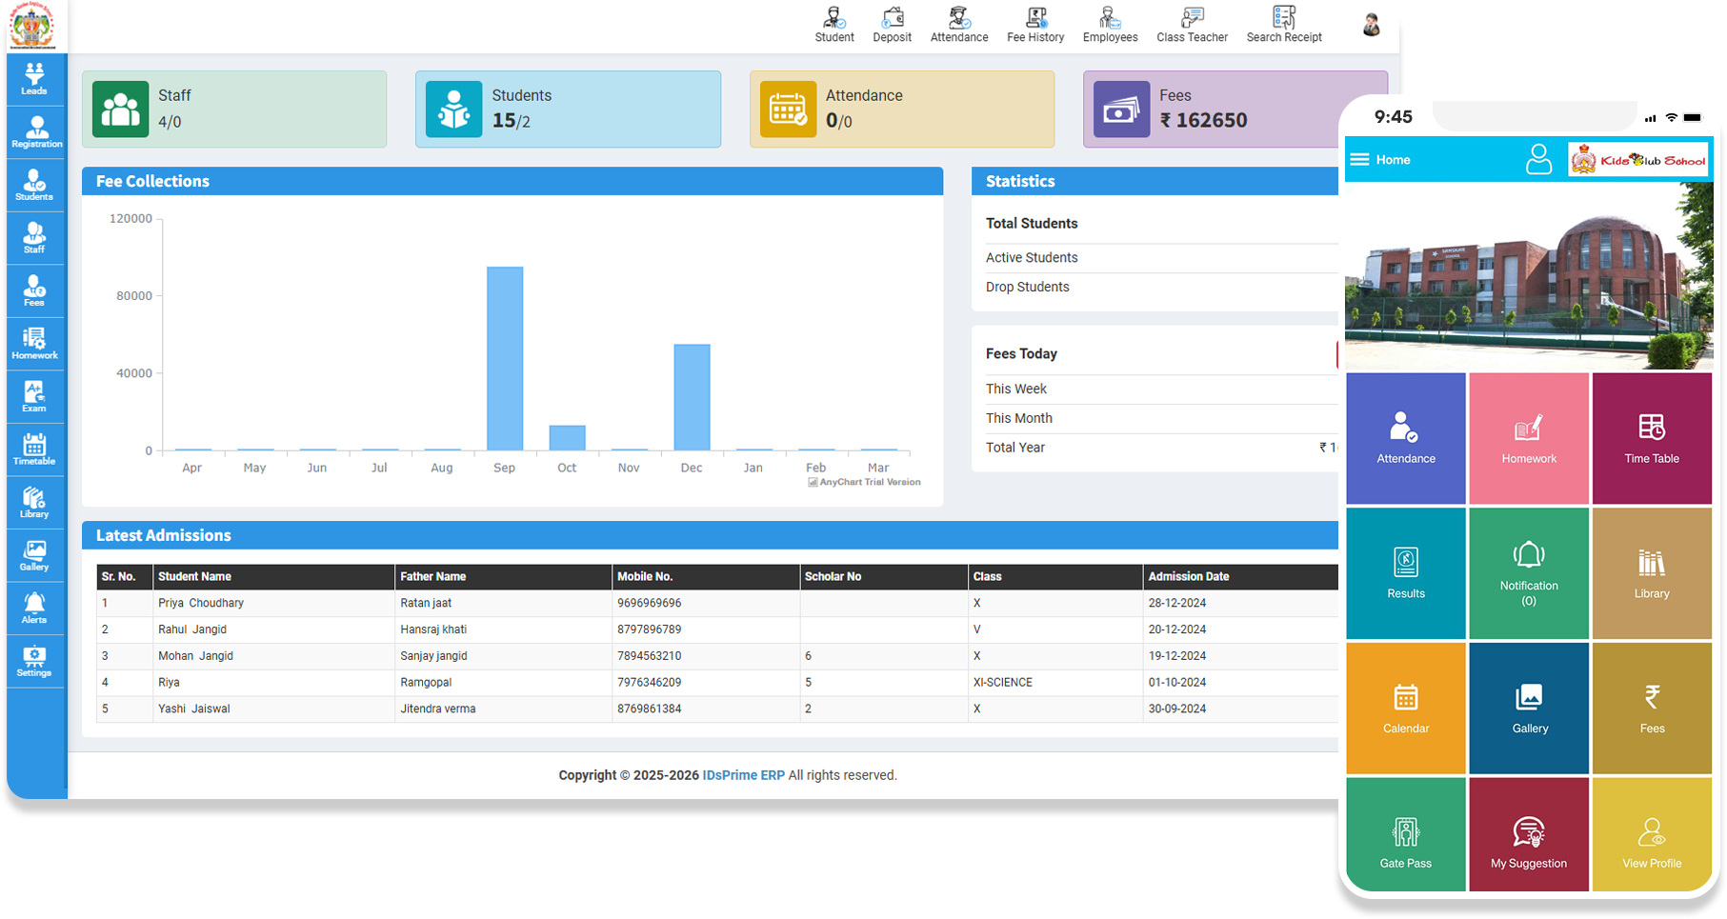The image size is (1727, 919).
Task: Open the Exam sidebar icon
Action: 34,396
